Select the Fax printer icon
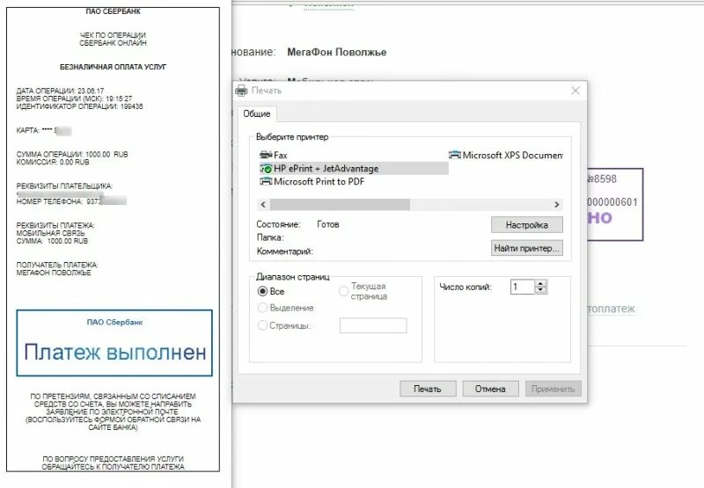Image resolution: width=704 pixels, height=488 pixels. point(266,155)
